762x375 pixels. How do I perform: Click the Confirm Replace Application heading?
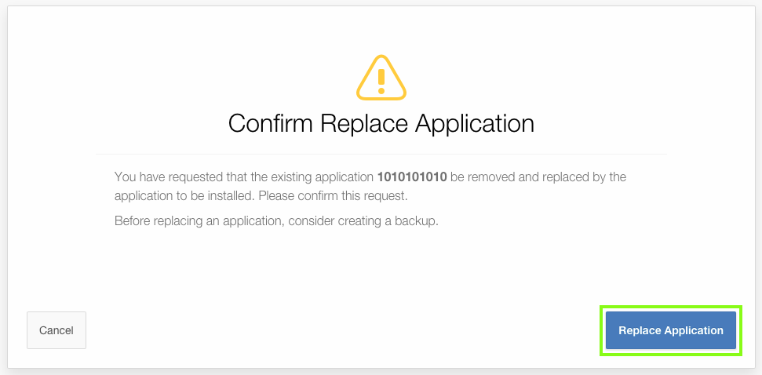pyautogui.click(x=381, y=124)
